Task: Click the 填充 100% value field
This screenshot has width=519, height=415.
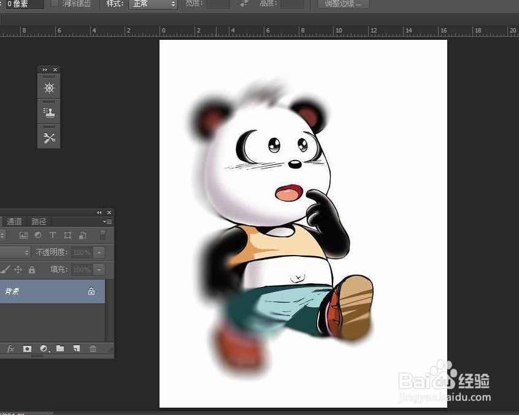Action: click(x=82, y=270)
